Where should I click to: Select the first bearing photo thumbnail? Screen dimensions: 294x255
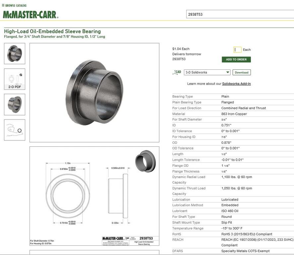point(15,53)
